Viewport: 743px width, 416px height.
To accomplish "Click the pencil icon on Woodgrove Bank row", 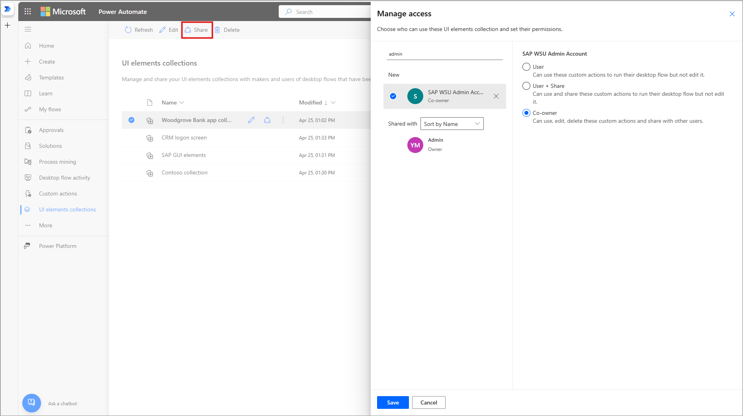I will [251, 120].
